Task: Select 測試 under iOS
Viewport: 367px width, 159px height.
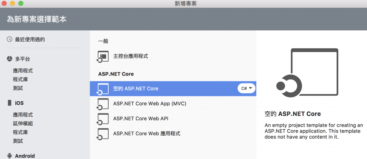Action: pos(18,141)
